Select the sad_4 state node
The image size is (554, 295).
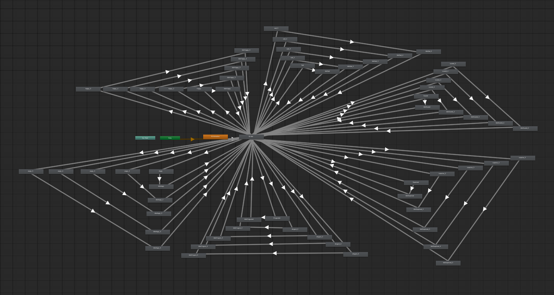pyautogui.click(x=285, y=39)
